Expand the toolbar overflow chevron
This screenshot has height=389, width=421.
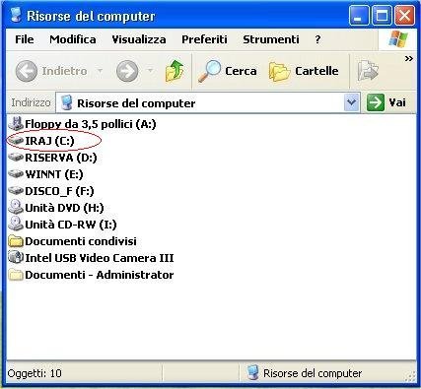408,59
